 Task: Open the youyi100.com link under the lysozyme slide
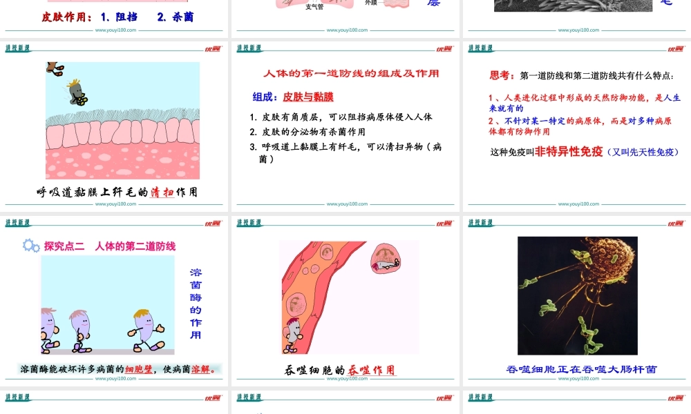click(x=115, y=379)
